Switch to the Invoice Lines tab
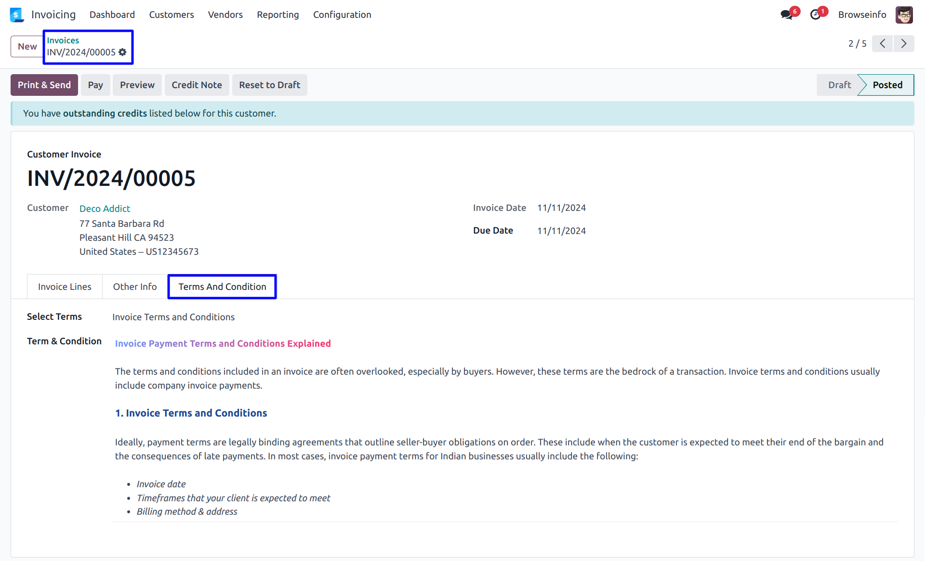 (x=65, y=287)
